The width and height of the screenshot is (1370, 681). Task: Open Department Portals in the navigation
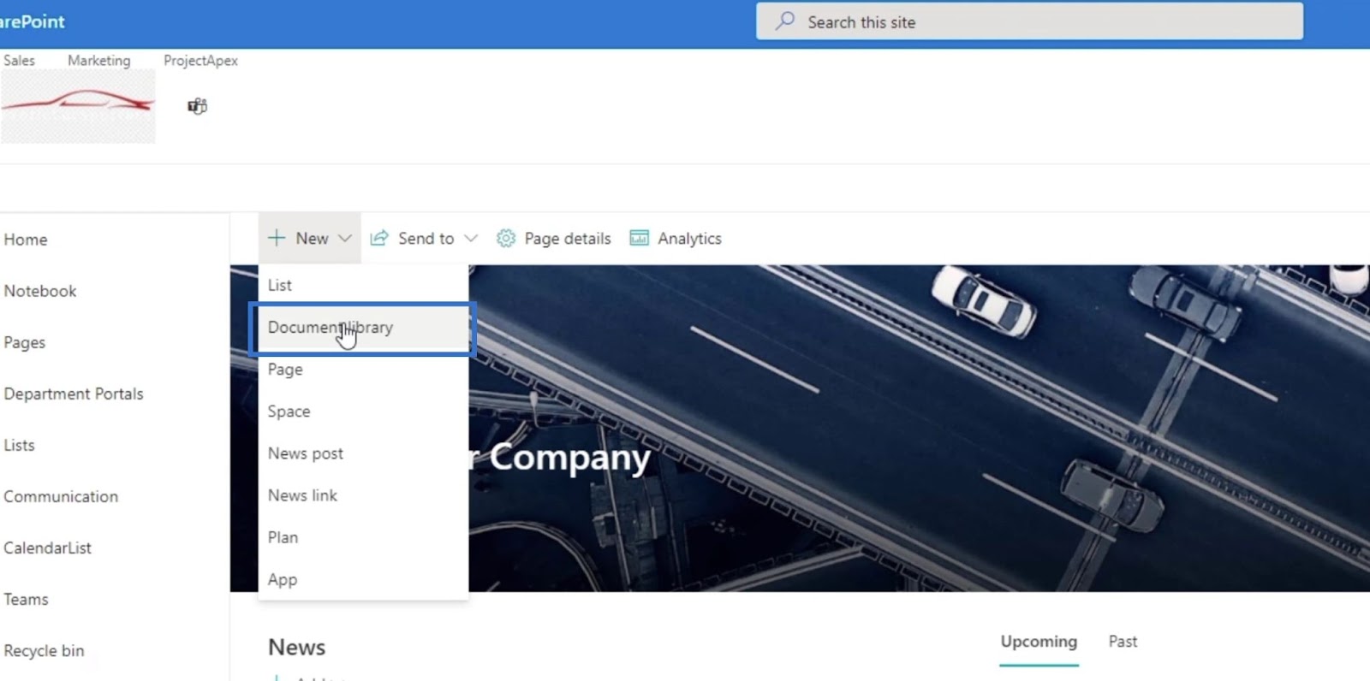tap(74, 394)
